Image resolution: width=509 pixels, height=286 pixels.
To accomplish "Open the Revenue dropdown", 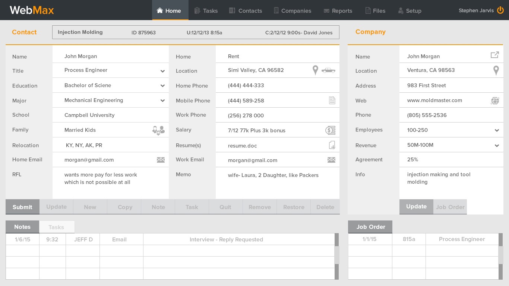I will point(497,146).
